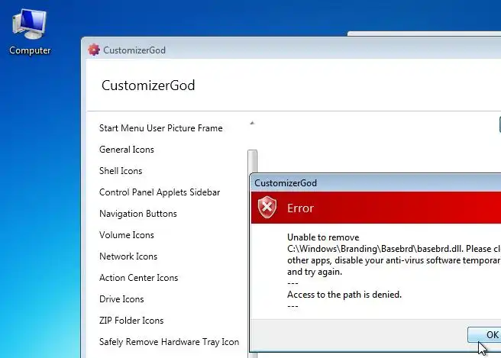Select Shell Icons in the sidebar
This screenshot has height=358, width=501.
tap(121, 171)
